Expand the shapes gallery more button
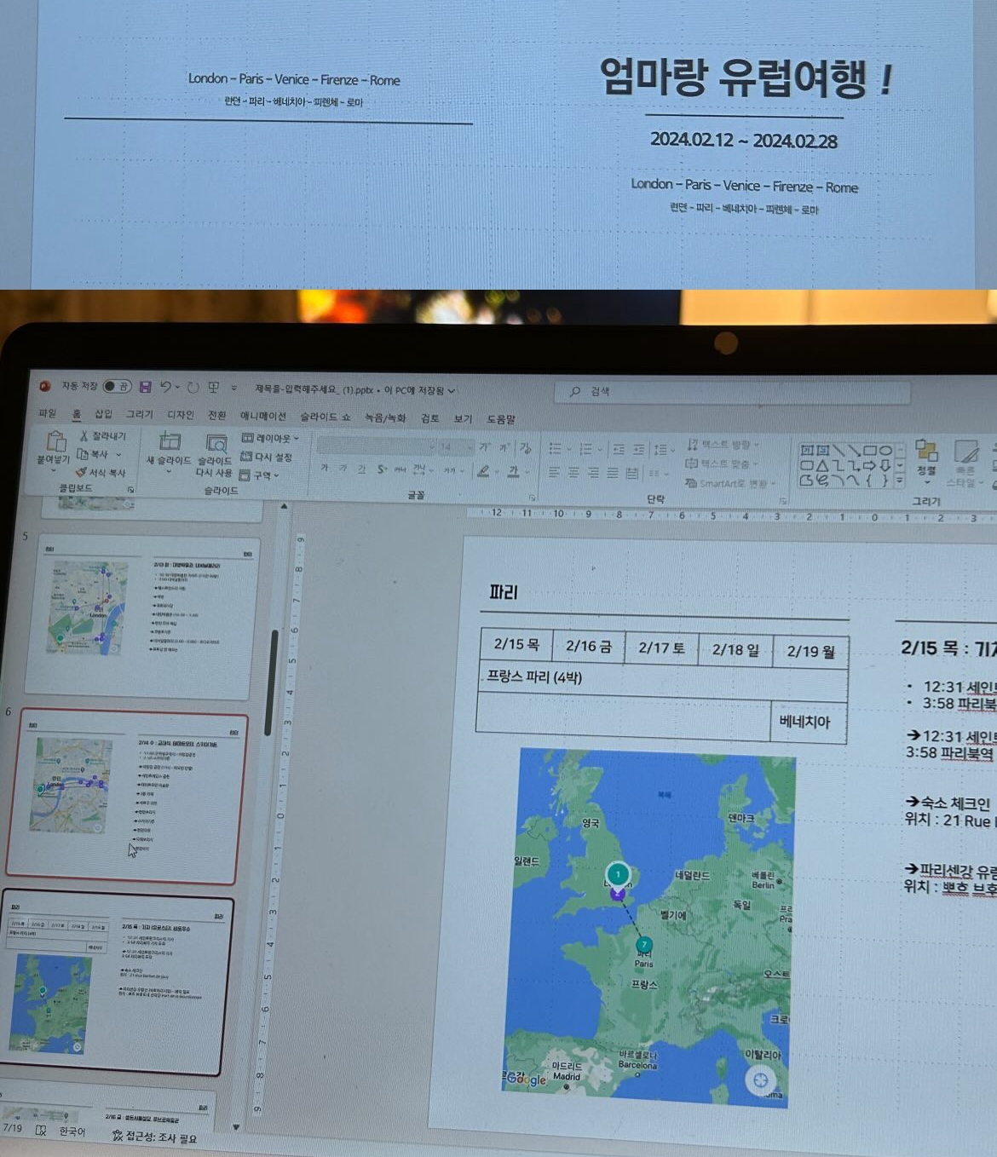 click(x=900, y=481)
